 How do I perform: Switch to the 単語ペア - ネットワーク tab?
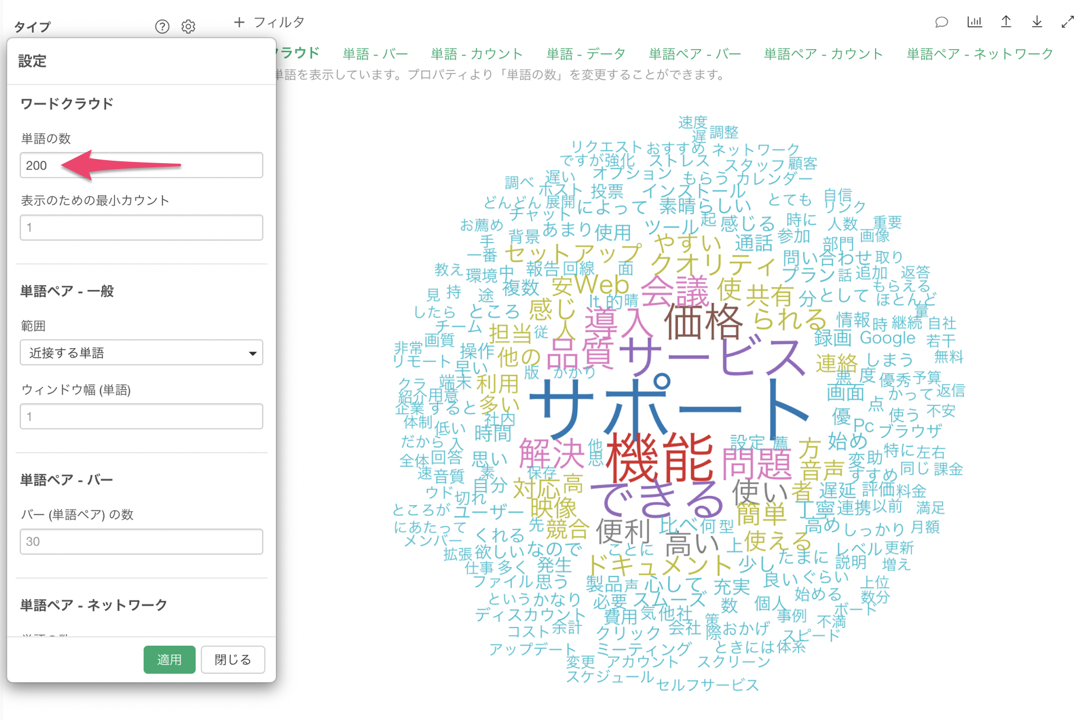tap(980, 54)
